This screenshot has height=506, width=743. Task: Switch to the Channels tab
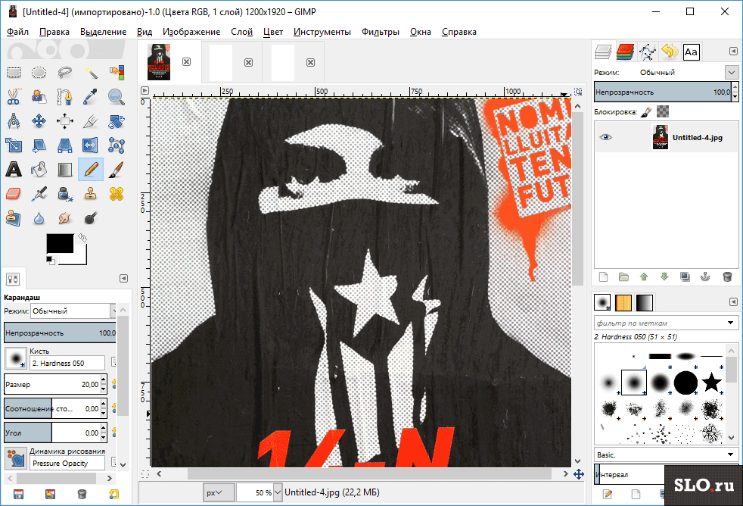point(626,52)
